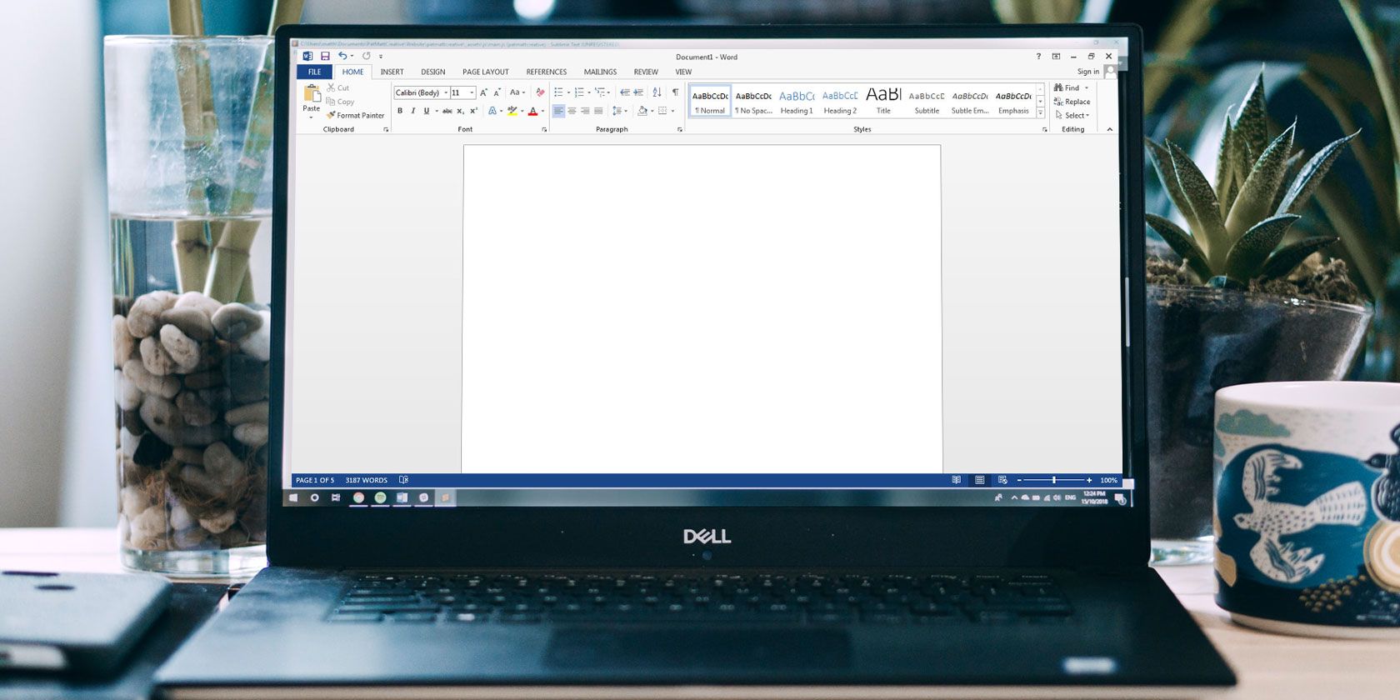The width and height of the screenshot is (1400, 700).
Task: Open the Change Case Aa dropdown
Action: tap(517, 92)
